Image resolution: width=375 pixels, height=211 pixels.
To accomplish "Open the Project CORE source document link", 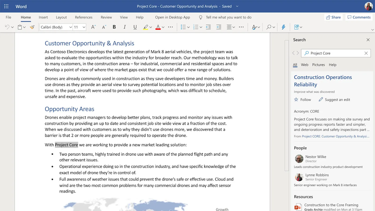I will tap(335, 136).
